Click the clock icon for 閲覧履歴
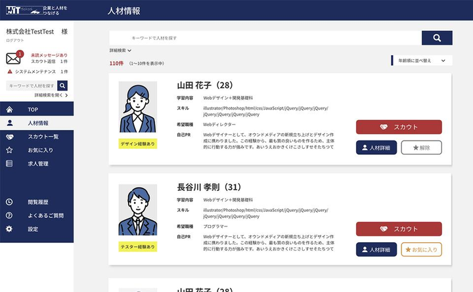 (9, 202)
